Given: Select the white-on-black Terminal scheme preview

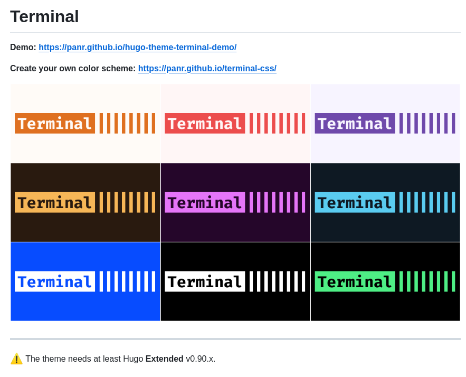Looking at the screenshot, I should [235, 281].
